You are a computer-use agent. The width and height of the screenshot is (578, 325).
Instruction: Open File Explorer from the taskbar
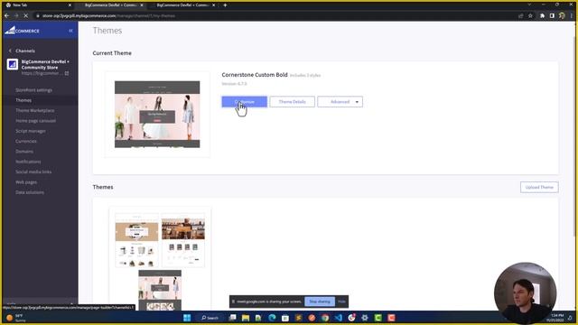[246, 318]
